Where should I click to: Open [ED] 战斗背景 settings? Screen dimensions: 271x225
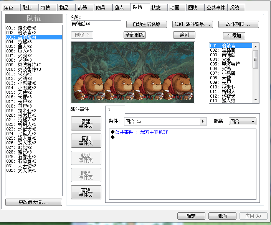pyautogui.click(x=193, y=24)
